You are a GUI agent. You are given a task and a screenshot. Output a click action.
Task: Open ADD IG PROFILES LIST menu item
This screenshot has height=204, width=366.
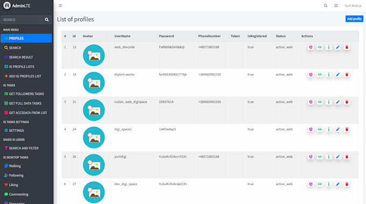[x=26, y=76]
